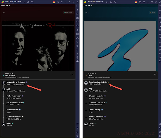
Task: Collapse the now-playing view in right window chevron
Action: tap(86, 13)
